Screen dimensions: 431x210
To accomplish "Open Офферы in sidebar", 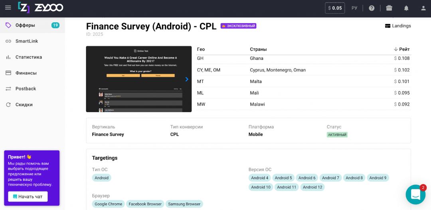I will (x=25, y=25).
